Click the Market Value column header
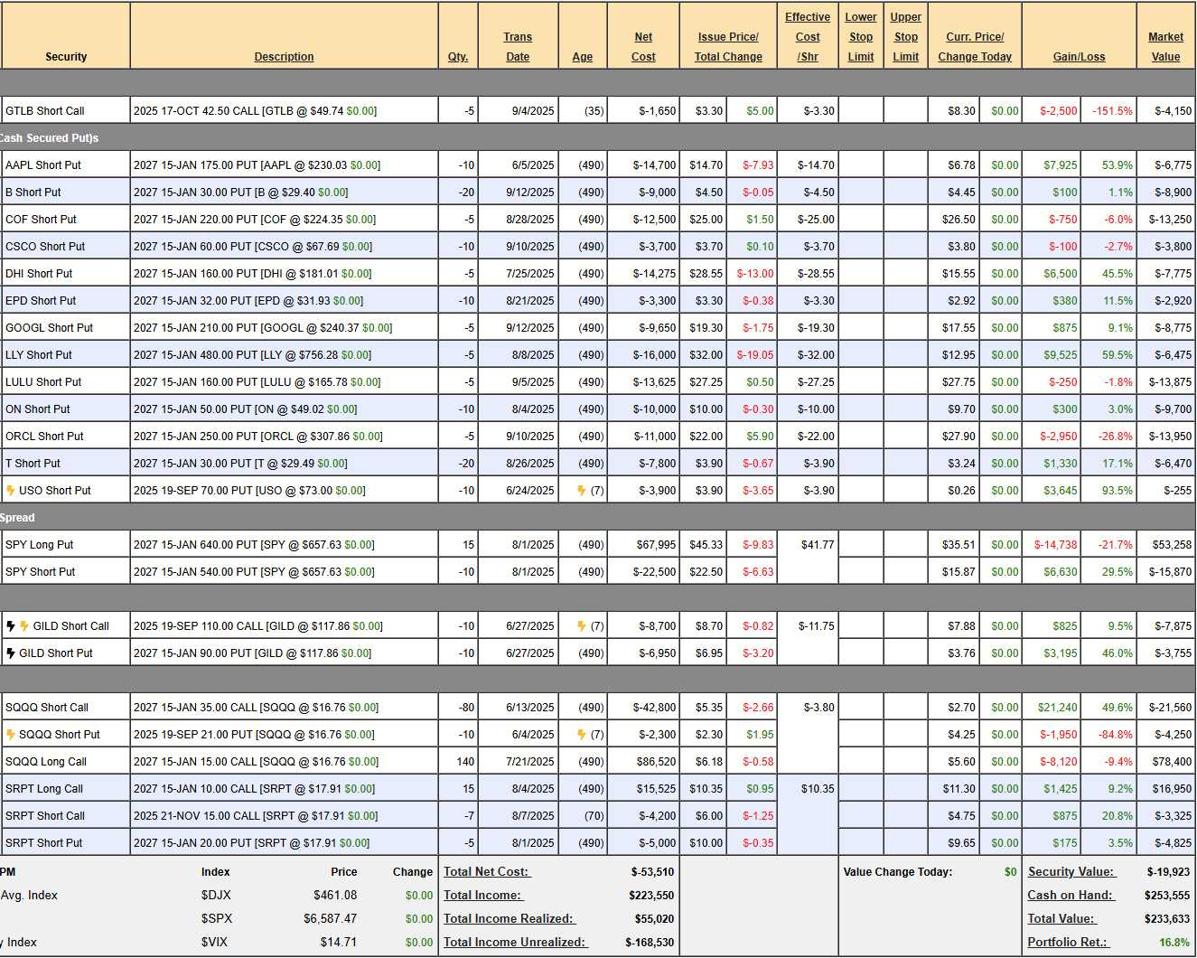 tap(1165, 47)
